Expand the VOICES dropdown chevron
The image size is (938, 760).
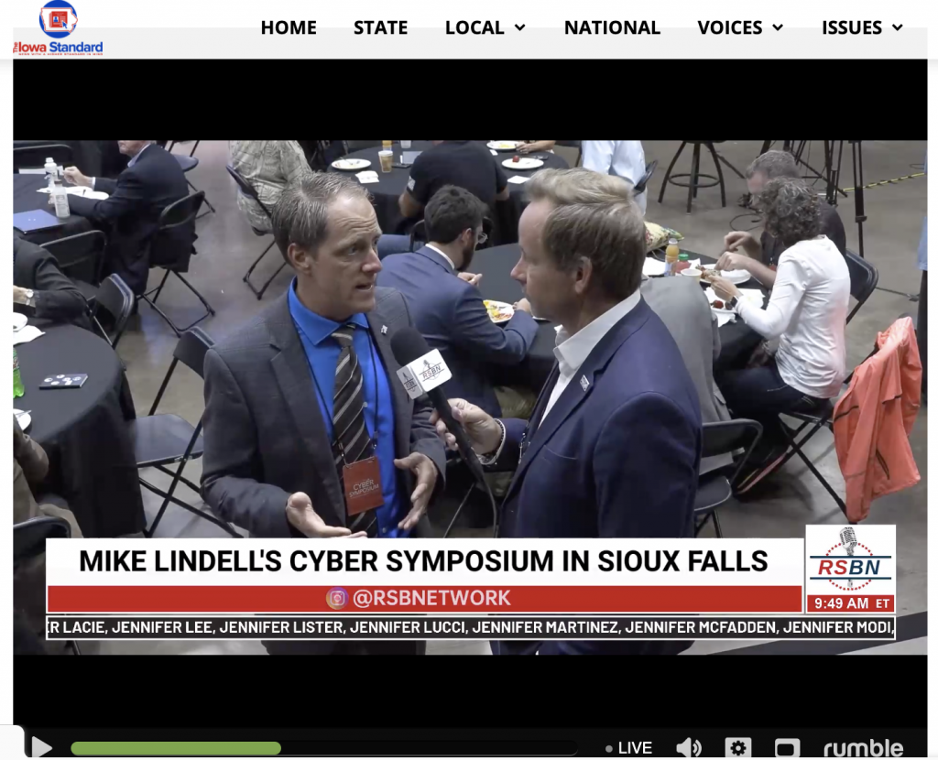778,27
